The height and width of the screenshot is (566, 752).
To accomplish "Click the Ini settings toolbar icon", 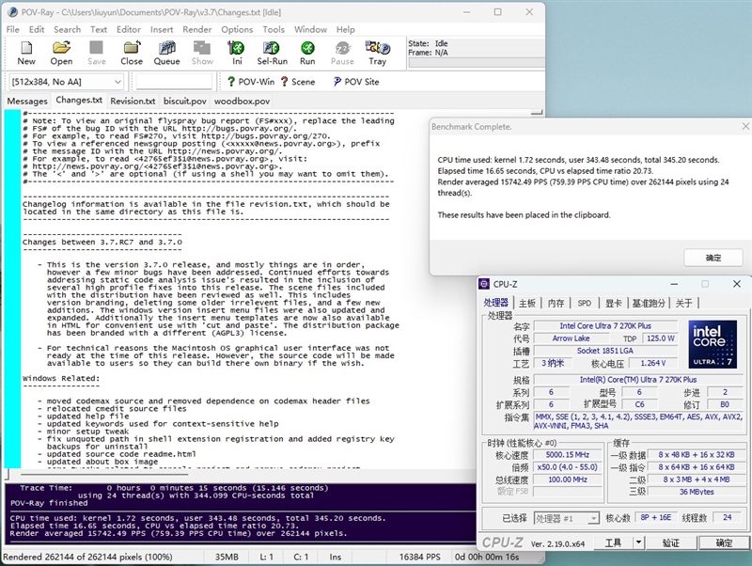I will pyautogui.click(x=237, y=53).
